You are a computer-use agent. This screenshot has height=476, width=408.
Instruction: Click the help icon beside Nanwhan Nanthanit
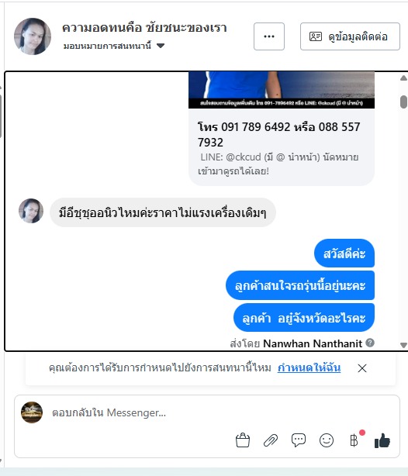[370, 343]
